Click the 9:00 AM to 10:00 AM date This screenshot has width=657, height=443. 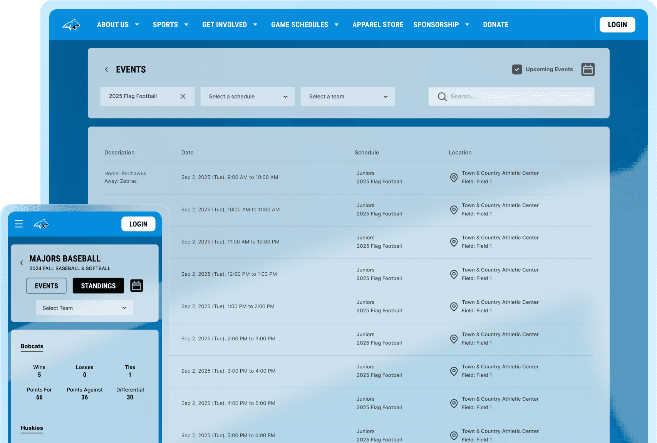(x=230, y=177)
